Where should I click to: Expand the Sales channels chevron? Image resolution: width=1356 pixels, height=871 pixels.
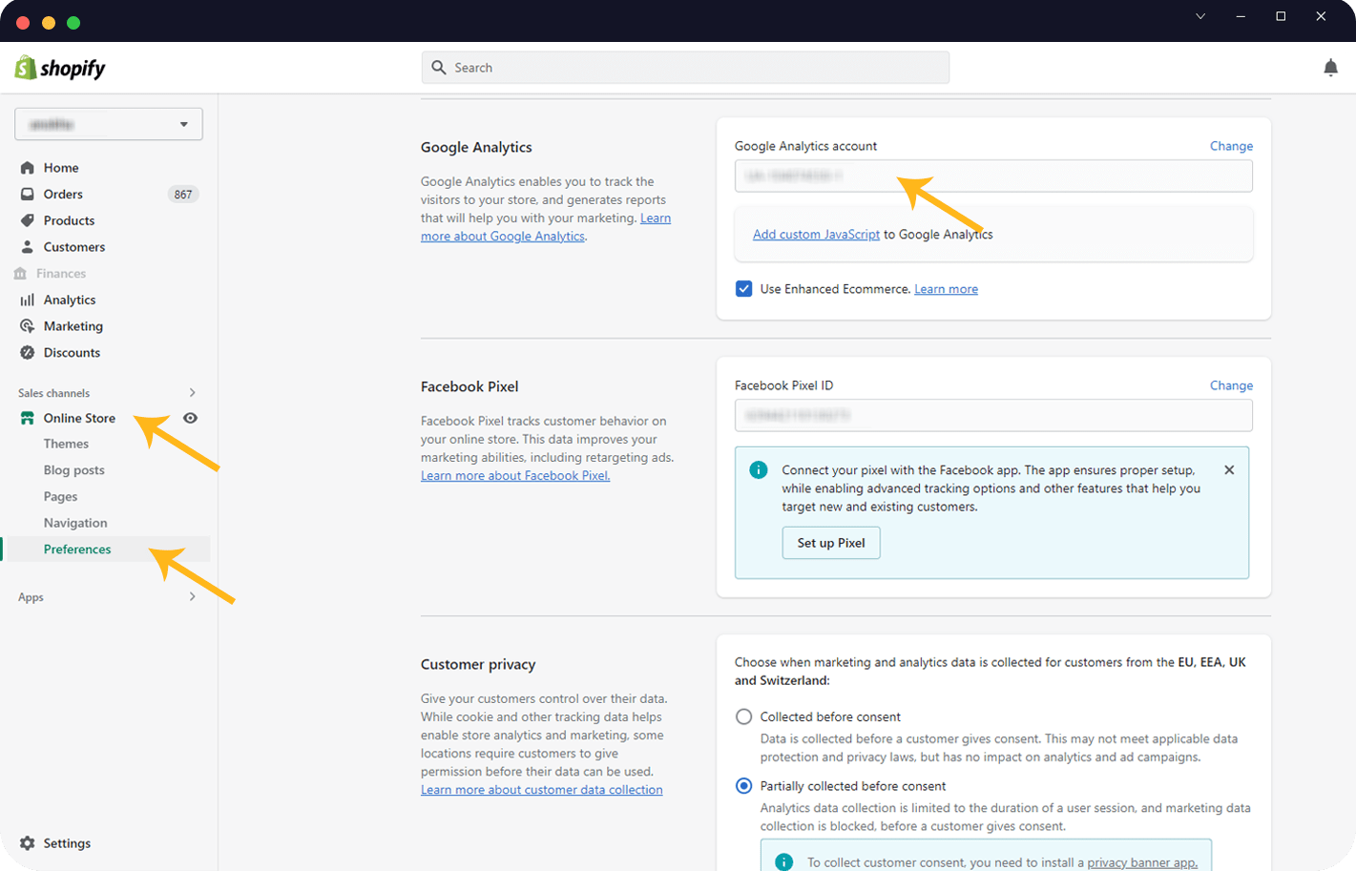click(192, 393)
